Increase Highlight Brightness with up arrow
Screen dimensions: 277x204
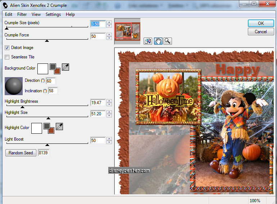click(x=109, y=101)
